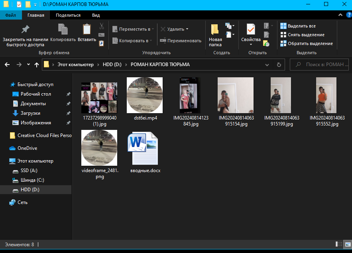Click Снять выделение (Select none)
Image resolution: width=352 pixels, height=253 pixels.
coord(303,35)
